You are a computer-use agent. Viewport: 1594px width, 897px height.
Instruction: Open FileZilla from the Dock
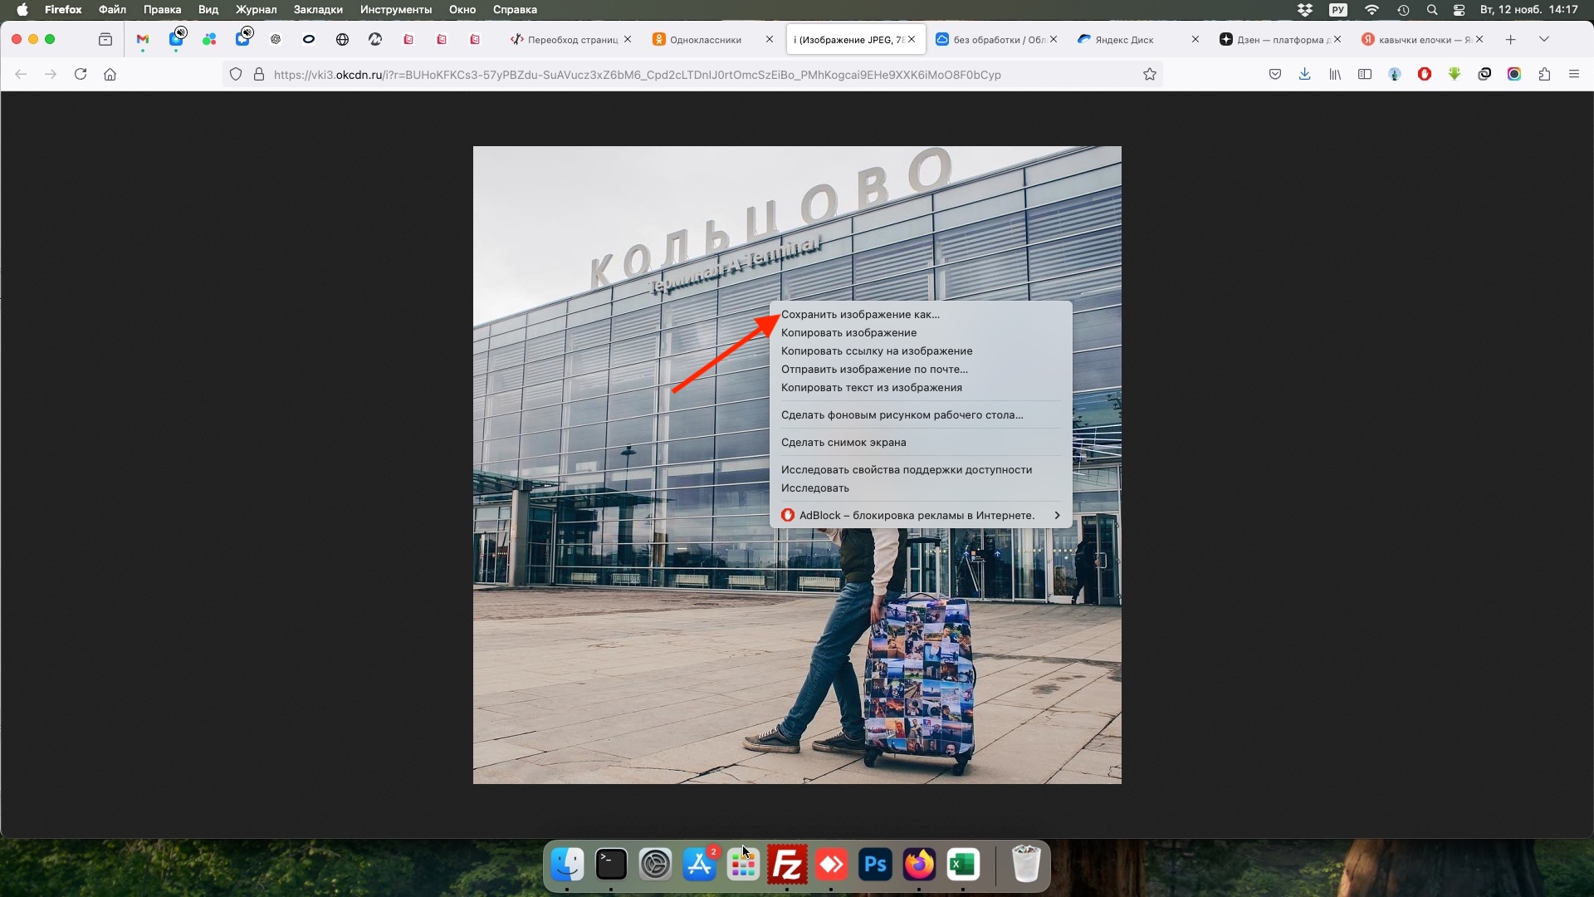tap(787, 865)
